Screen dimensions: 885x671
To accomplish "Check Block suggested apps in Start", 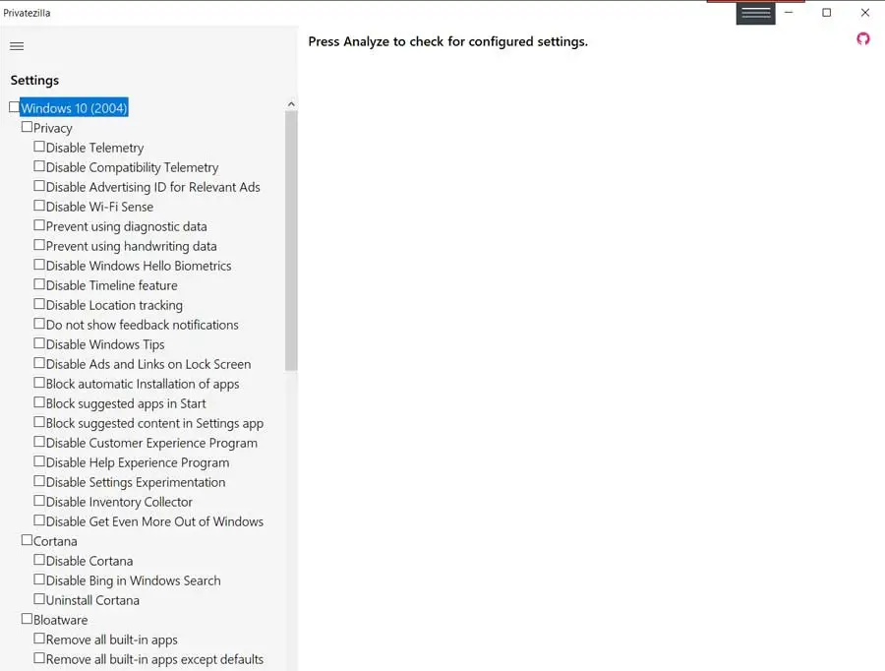I will coord(39,402).
